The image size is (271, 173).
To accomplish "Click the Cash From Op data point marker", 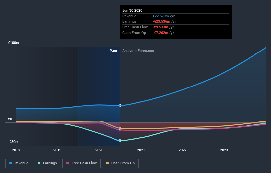I will (120, 128).
